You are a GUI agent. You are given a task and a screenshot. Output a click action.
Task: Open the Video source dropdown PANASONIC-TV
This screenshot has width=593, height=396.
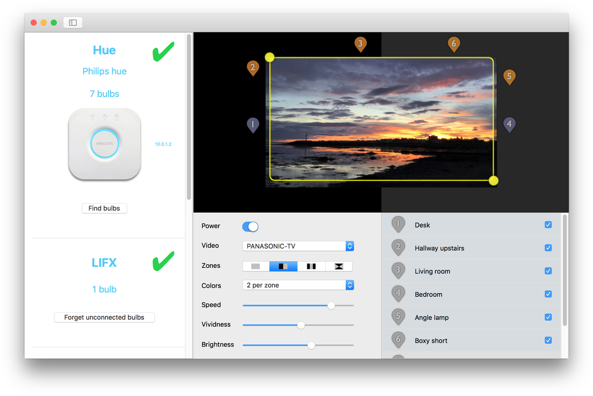pyautogui.click(x=298, y=246)
